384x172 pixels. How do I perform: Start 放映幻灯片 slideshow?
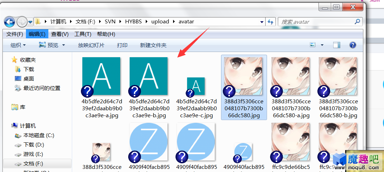point(91,45)
